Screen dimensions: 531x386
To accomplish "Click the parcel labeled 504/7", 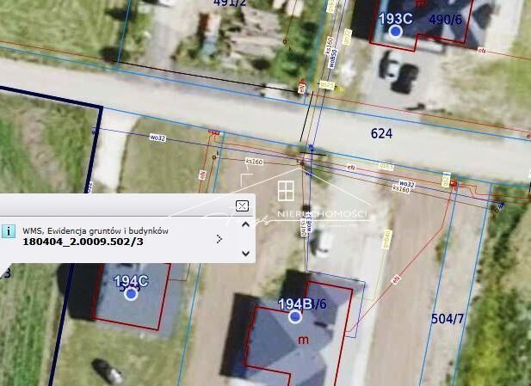I will 448,319.
